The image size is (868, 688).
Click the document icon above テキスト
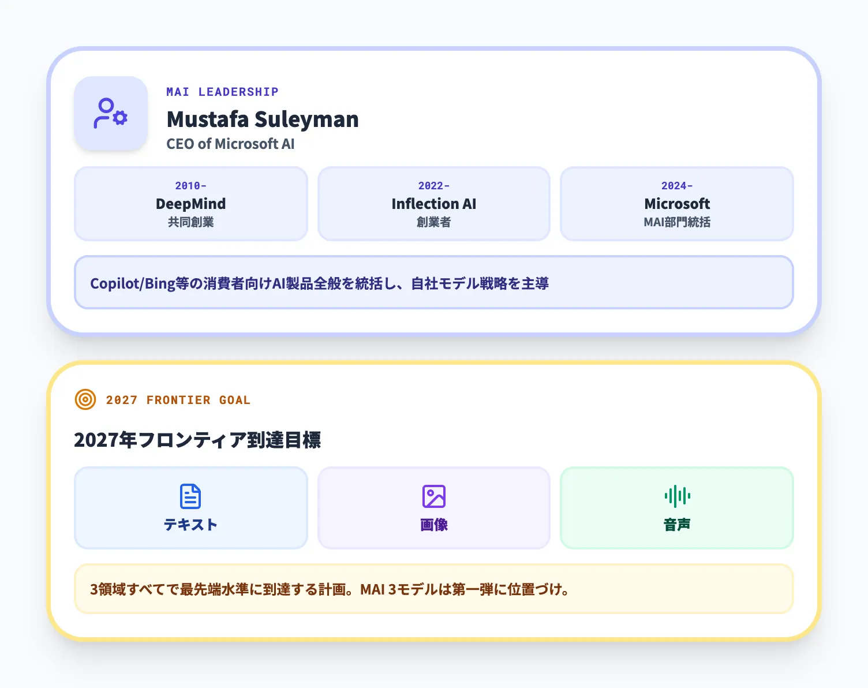(190, 495)
